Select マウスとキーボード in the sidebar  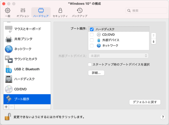27,29
